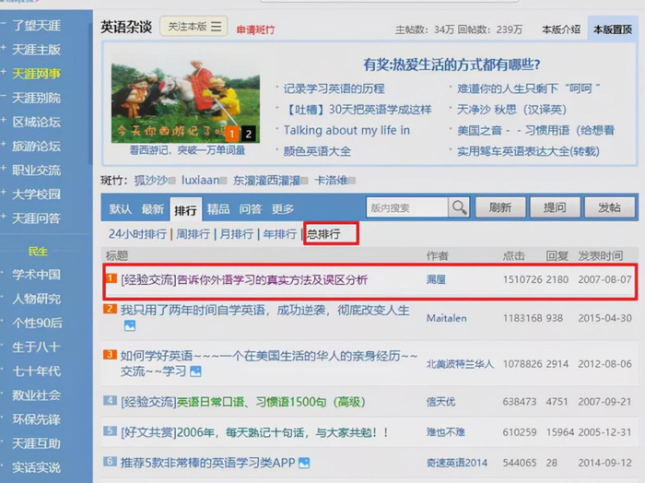
Task: Expand 区域论坛 sidebar section
Action: point(4,120)
